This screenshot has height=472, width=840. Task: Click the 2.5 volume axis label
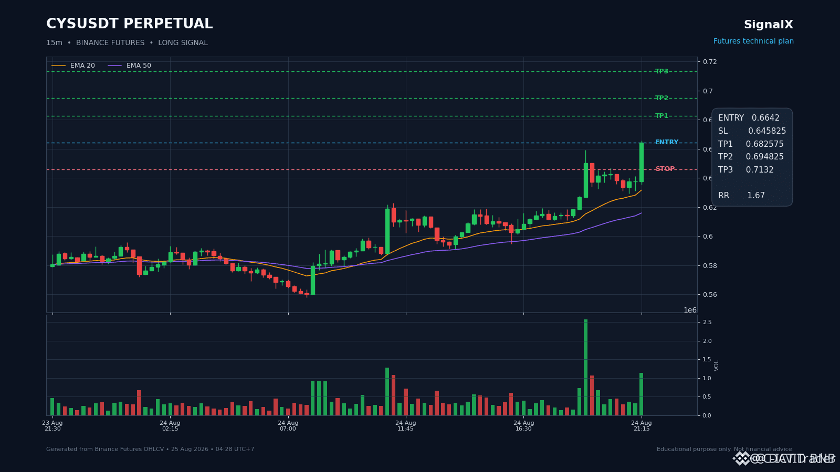pyautogui.click(x=707, y=322)
